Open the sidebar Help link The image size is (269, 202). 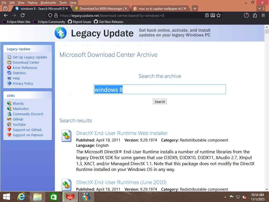pos(16,78)
